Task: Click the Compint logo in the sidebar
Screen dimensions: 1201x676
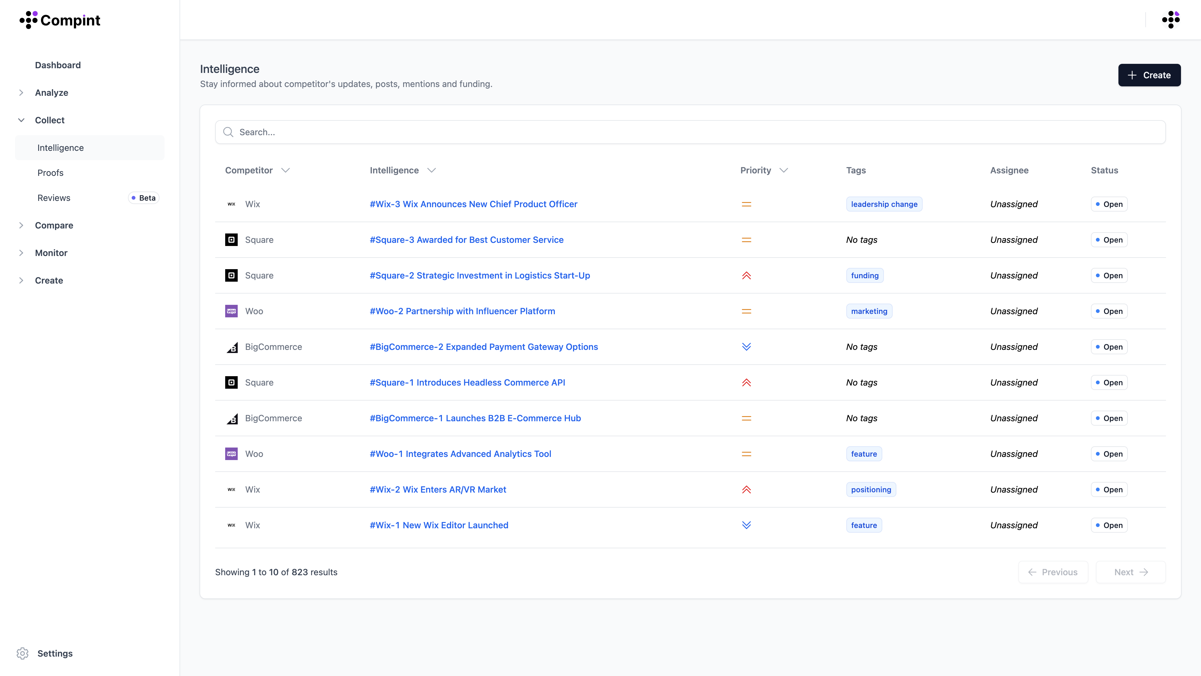Action: (x=60, y=20)
